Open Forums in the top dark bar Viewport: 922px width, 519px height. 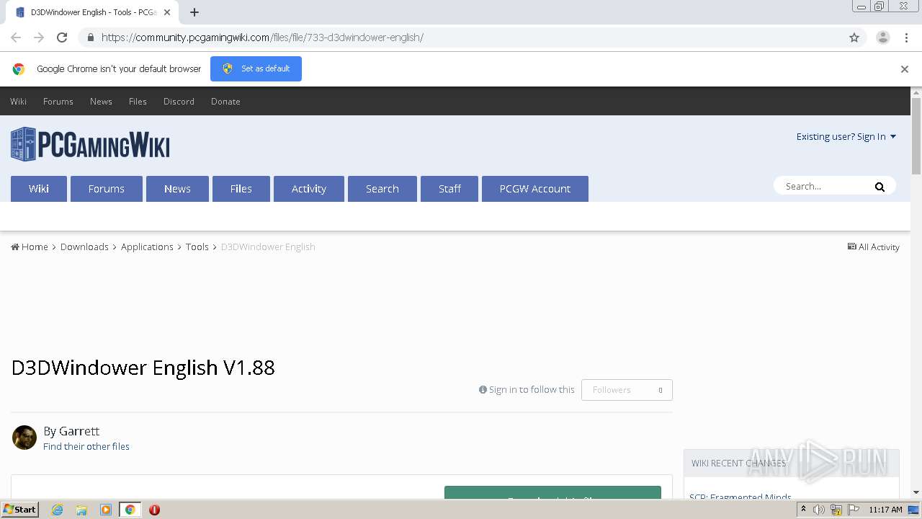click(x=58, y=102)
